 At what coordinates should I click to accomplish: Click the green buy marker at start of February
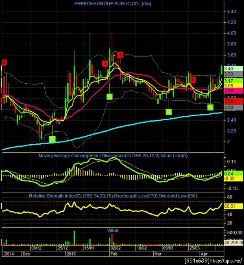point(109,97)
